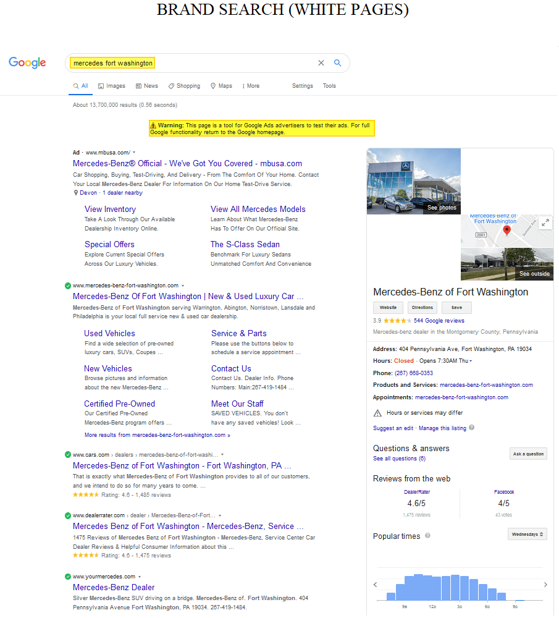Image resolution: width=559 pixels, height=618 pixels.
Task: Click the Ask a question button
Action: pos(528,454)
